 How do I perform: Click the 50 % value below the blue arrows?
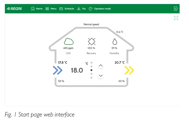61,81
